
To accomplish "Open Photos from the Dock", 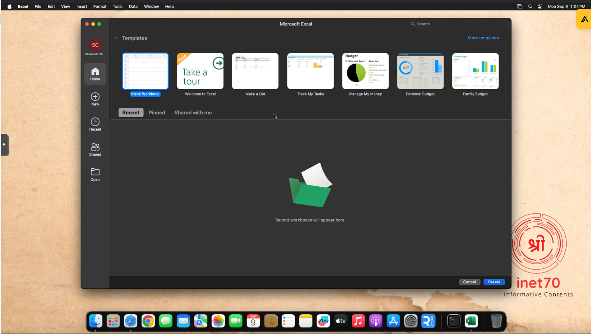I will pos(218,321).
